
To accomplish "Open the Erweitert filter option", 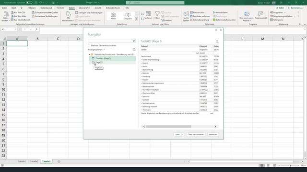I will pos(166,20).
